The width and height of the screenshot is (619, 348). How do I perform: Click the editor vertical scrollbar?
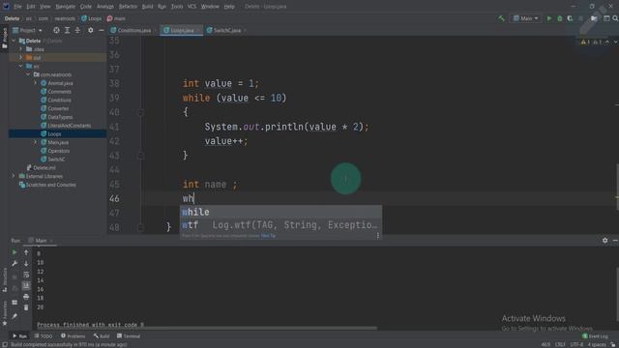tap(617, 186)
